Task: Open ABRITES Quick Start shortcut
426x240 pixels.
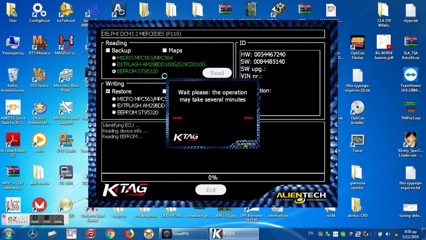Action: [x=13, y=112]
